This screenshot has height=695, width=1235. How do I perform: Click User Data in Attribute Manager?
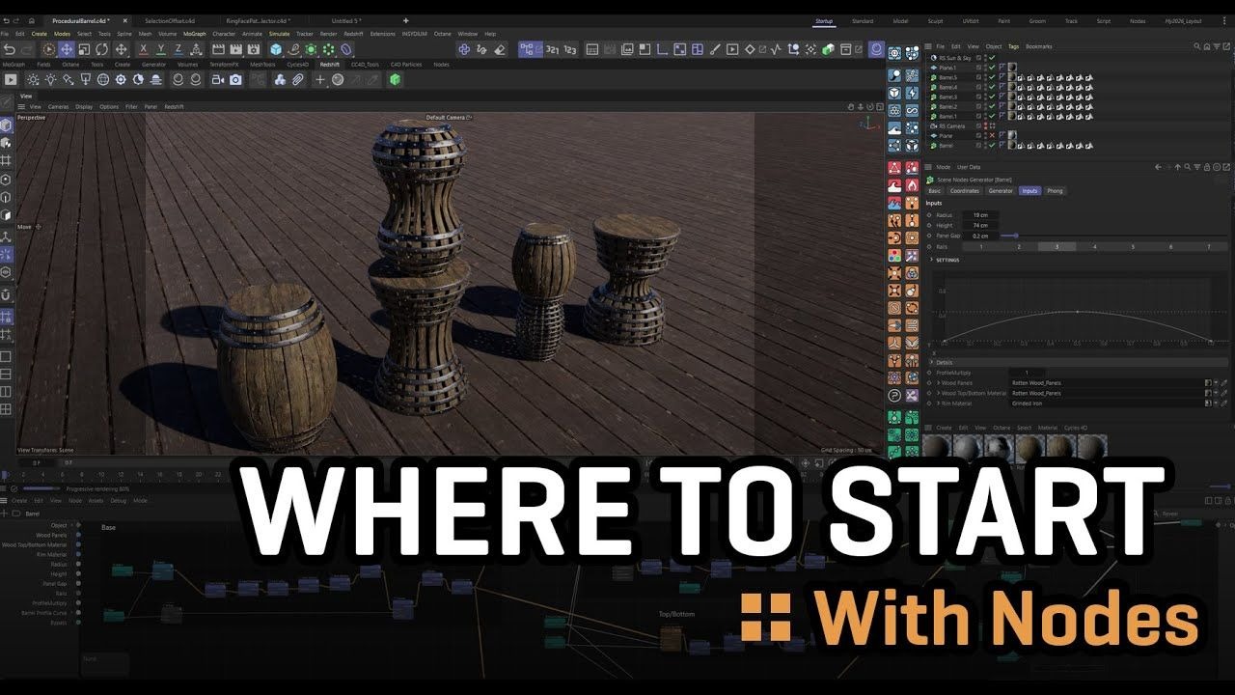[x=968, y=167]
